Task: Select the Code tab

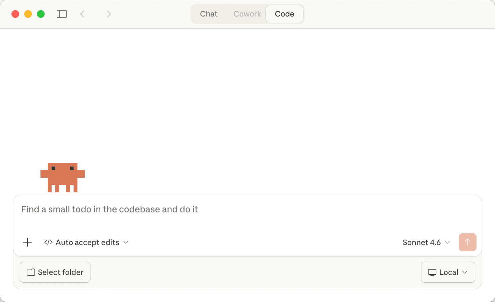Action: (x=284, y=14)
